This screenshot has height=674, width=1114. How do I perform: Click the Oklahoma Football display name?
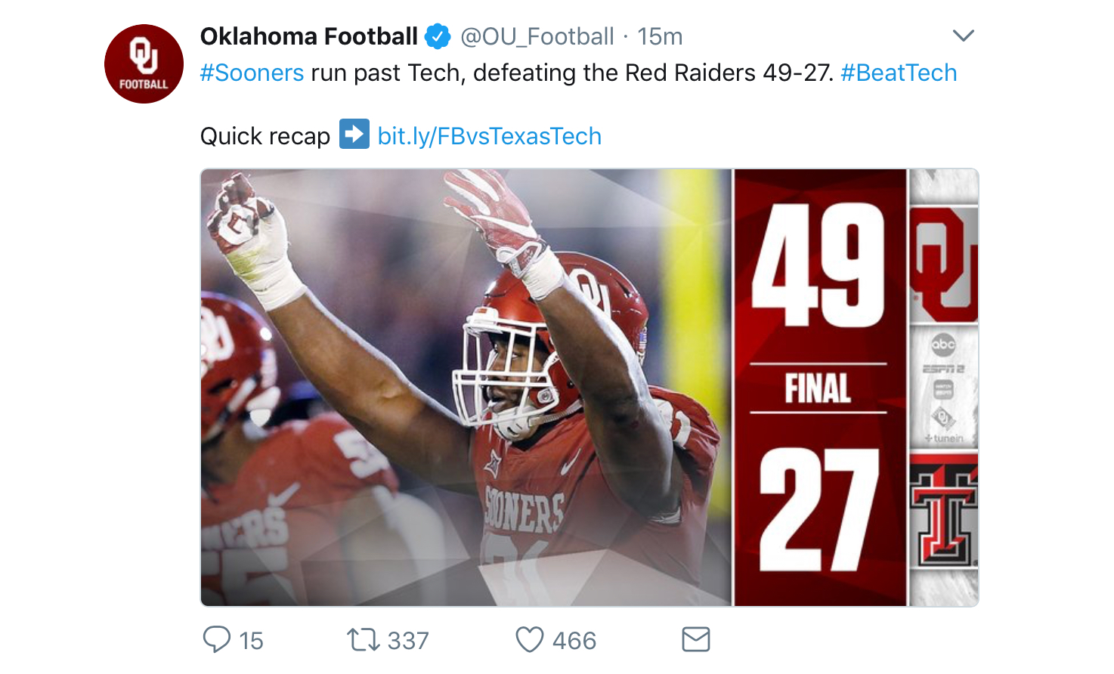point(308,36)
